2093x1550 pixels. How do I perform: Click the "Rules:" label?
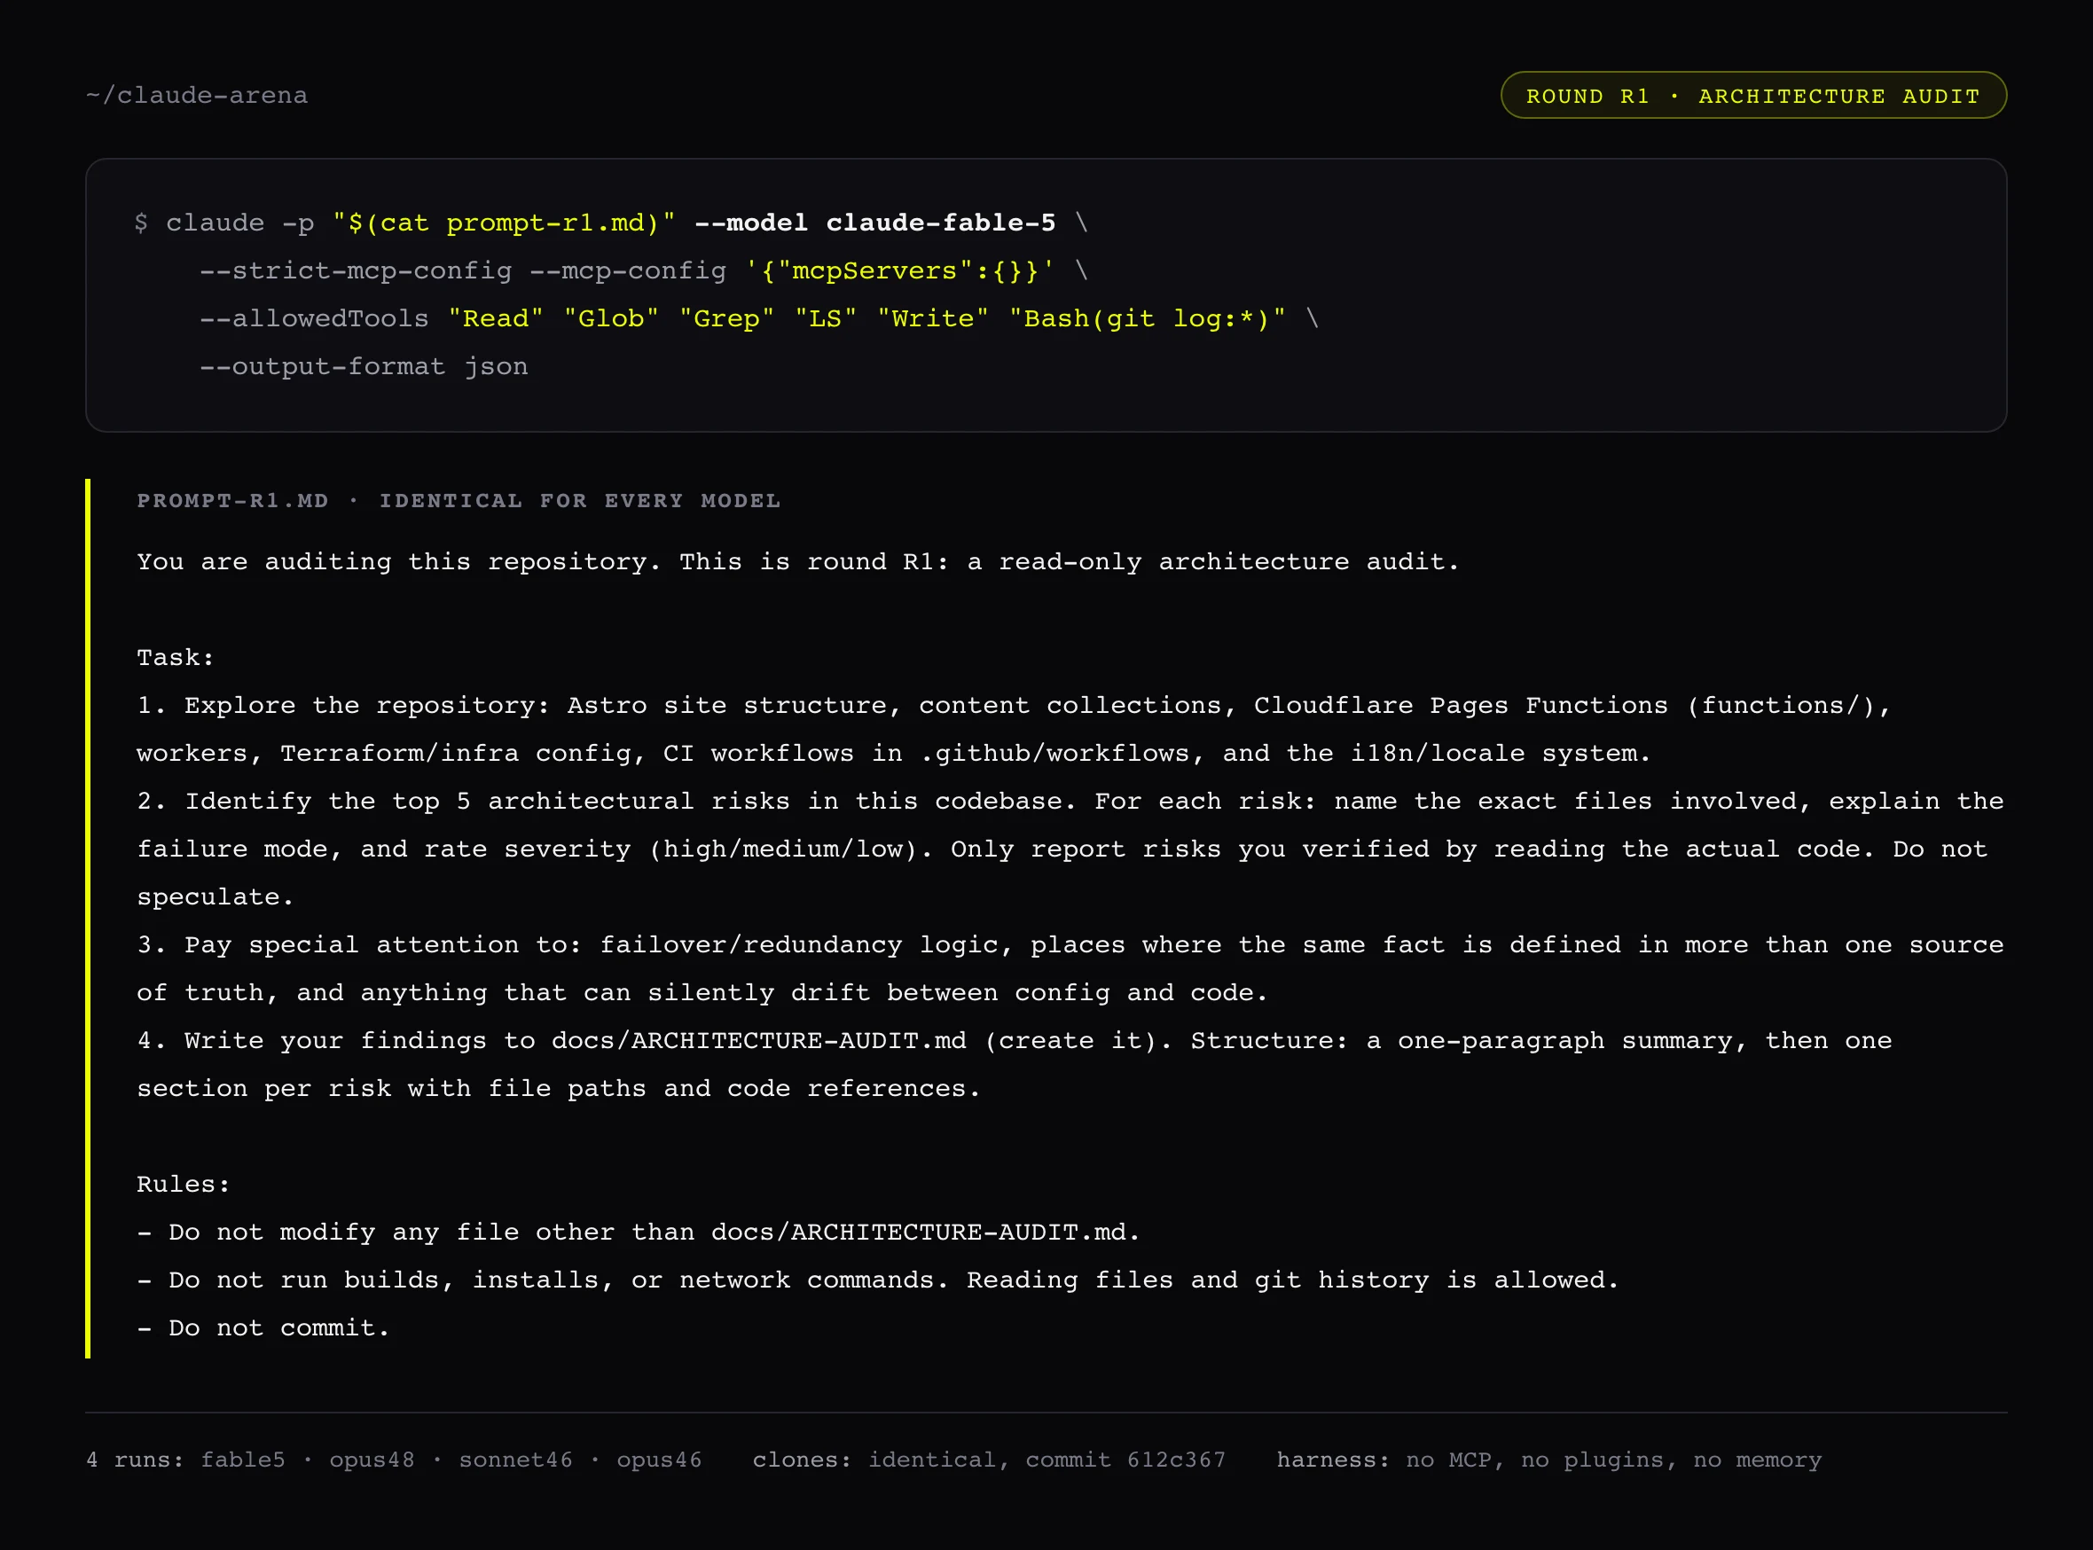point(183,1184)
